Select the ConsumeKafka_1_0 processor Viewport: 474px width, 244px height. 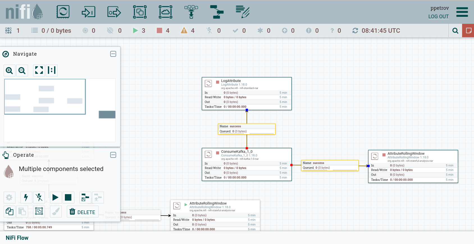247,165
